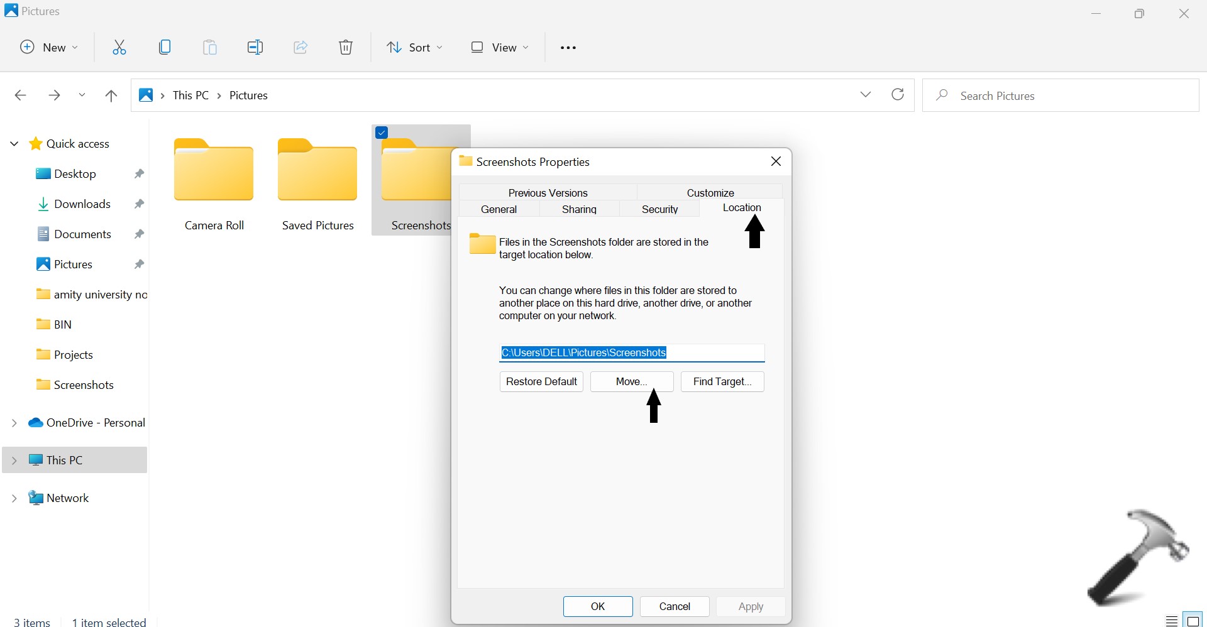The image size is (1207, 627).
Task: Click the Delete trash can icon
Action: pos(346,48)
